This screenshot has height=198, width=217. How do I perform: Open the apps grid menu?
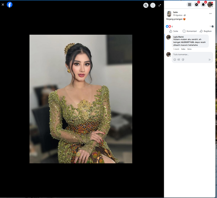click(x=190, y=4)
